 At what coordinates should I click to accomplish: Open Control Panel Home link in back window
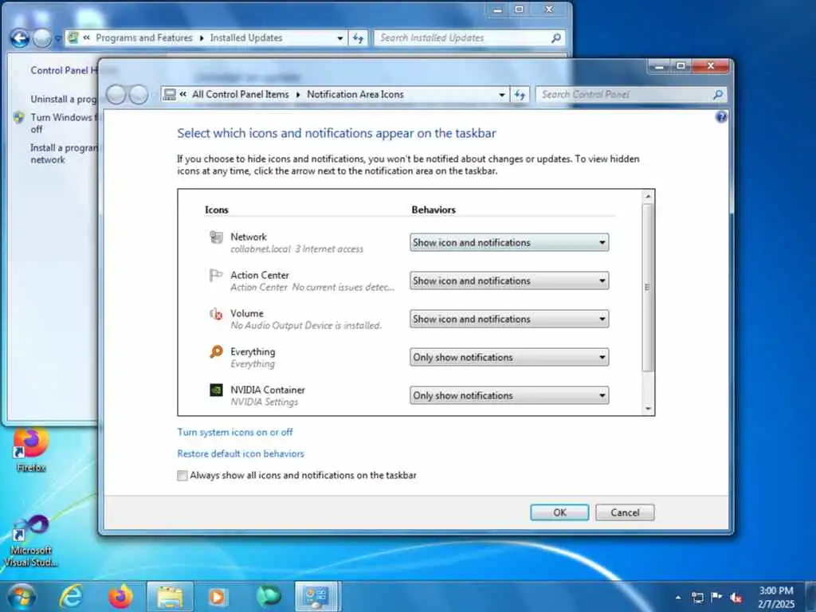coord(64,70)
